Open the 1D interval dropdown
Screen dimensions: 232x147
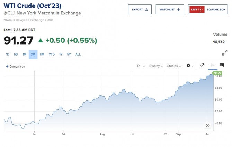tap(139, 66)
